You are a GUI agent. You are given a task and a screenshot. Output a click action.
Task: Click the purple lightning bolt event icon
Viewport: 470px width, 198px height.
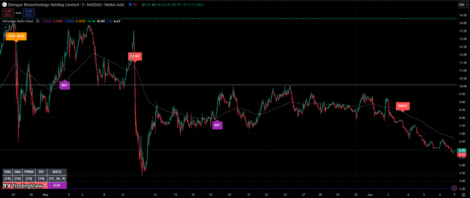pyautogui.click(x=454, y=188)
